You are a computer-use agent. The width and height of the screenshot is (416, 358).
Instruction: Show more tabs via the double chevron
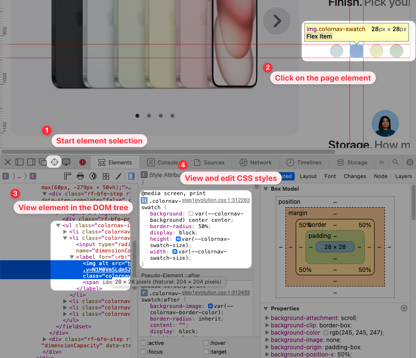tap(381, 162)
